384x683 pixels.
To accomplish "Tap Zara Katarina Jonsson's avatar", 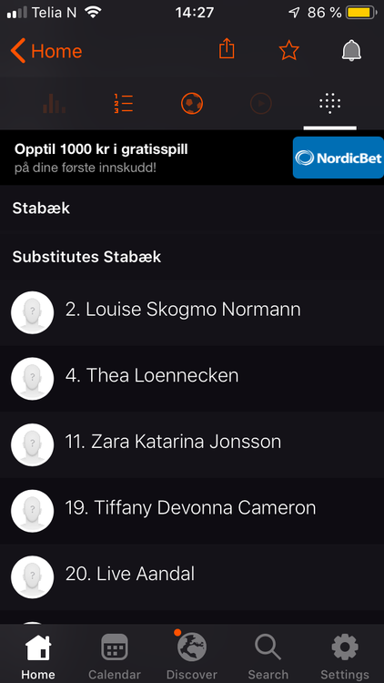I will pyautogui.click(x=32, y=445).
